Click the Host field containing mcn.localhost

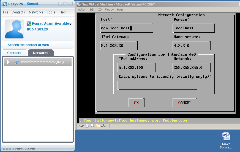point(126,28)
